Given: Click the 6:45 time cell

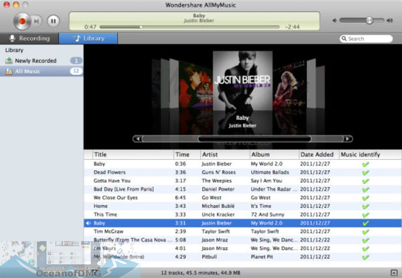Looking at the screenshot, I should [180, 198].
